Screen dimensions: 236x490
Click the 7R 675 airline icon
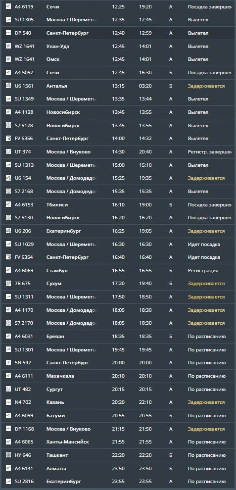(8, 284)
